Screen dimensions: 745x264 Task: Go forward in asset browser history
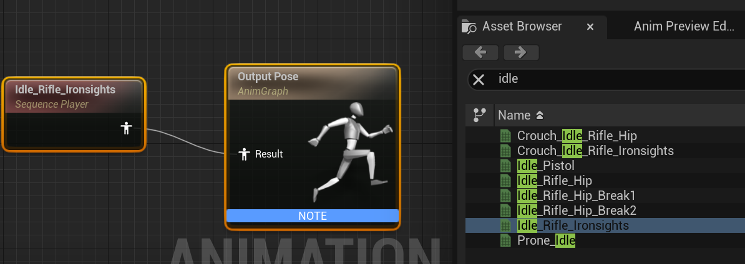coord(521,52)
